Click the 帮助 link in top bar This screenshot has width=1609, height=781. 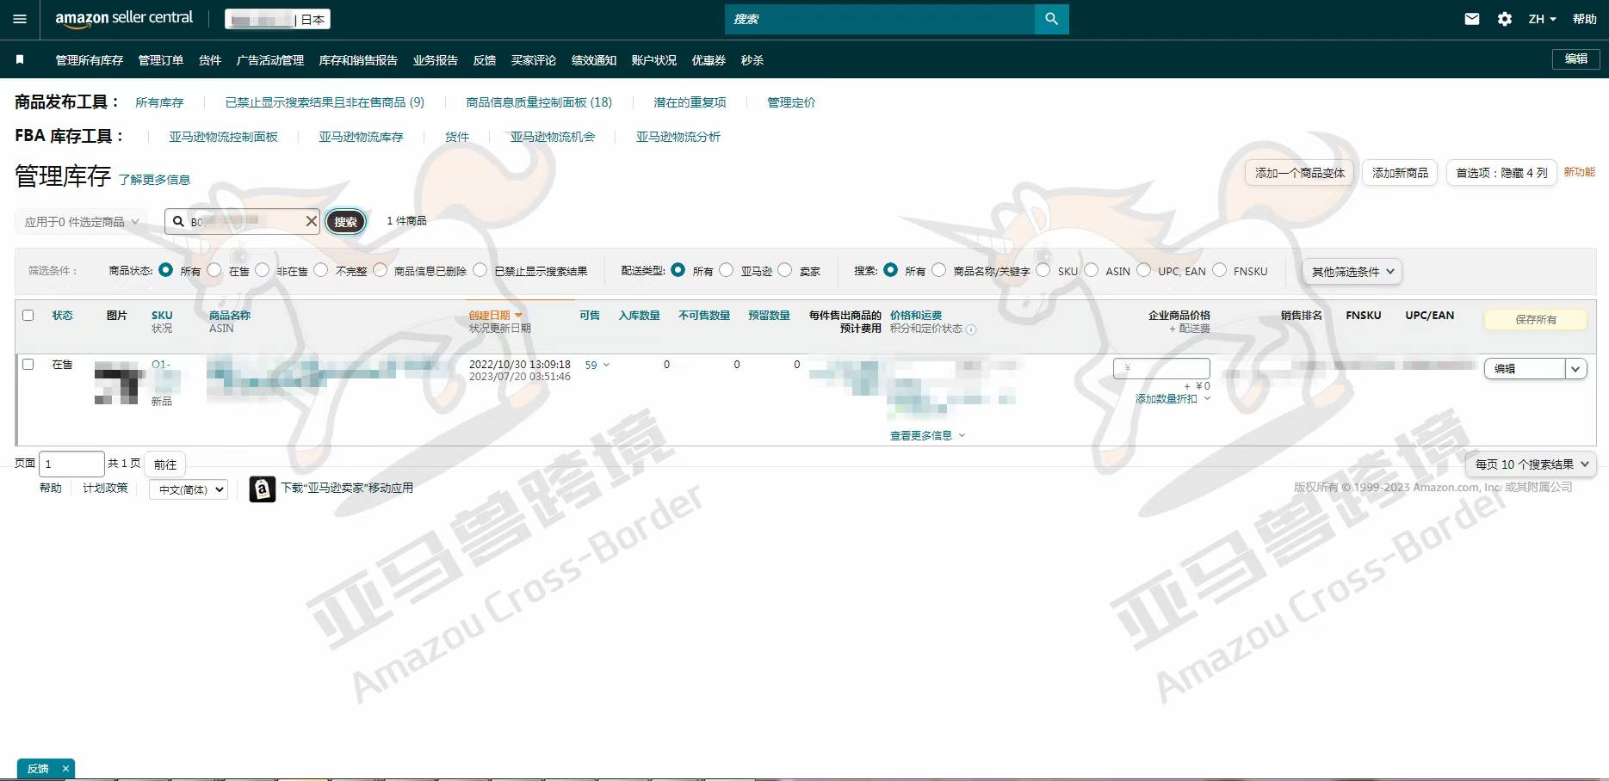click(1585, 19)
